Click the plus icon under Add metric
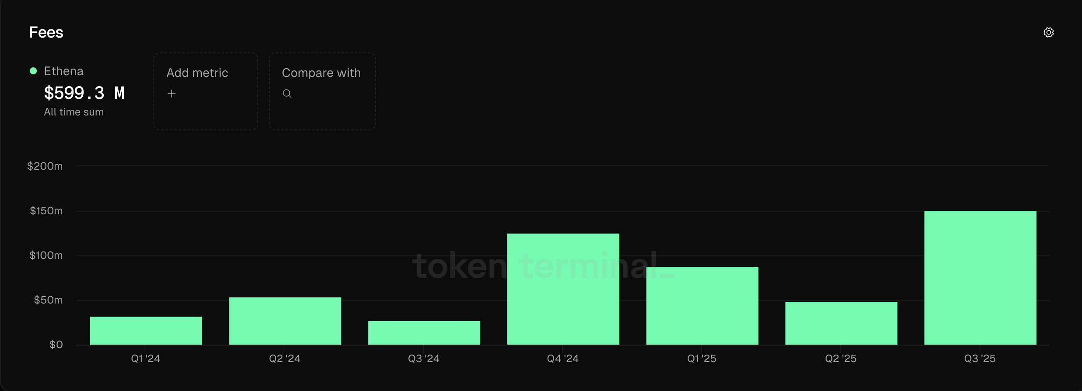This screenshot has height=391, width=1082. pyautogui.click(x=172, y=94)
